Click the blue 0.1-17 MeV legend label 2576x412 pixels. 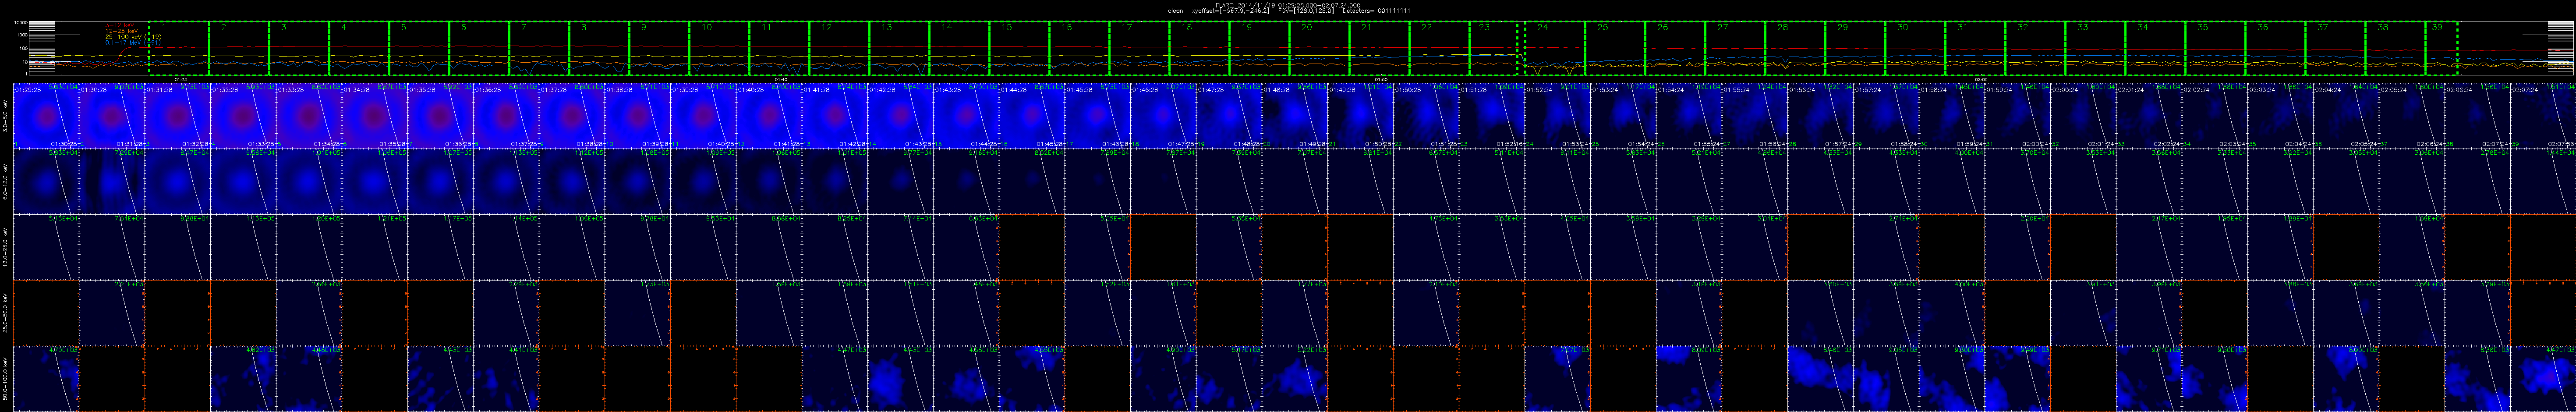point(133,43)
